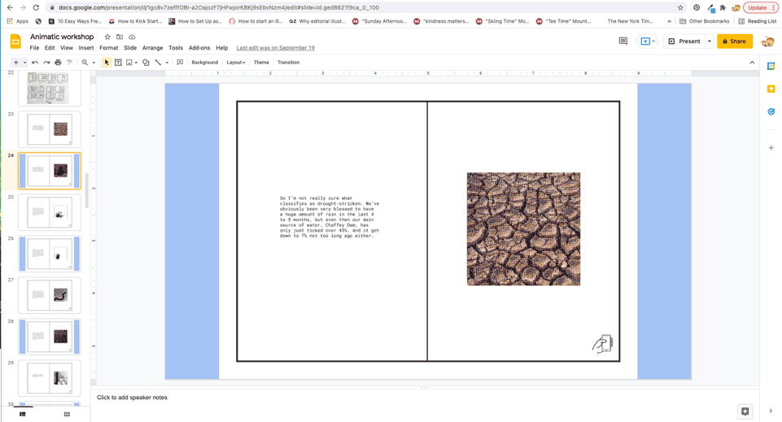This screenshot has height=422, width=782.
Task: Open the comment history icon
Action: 623,41
